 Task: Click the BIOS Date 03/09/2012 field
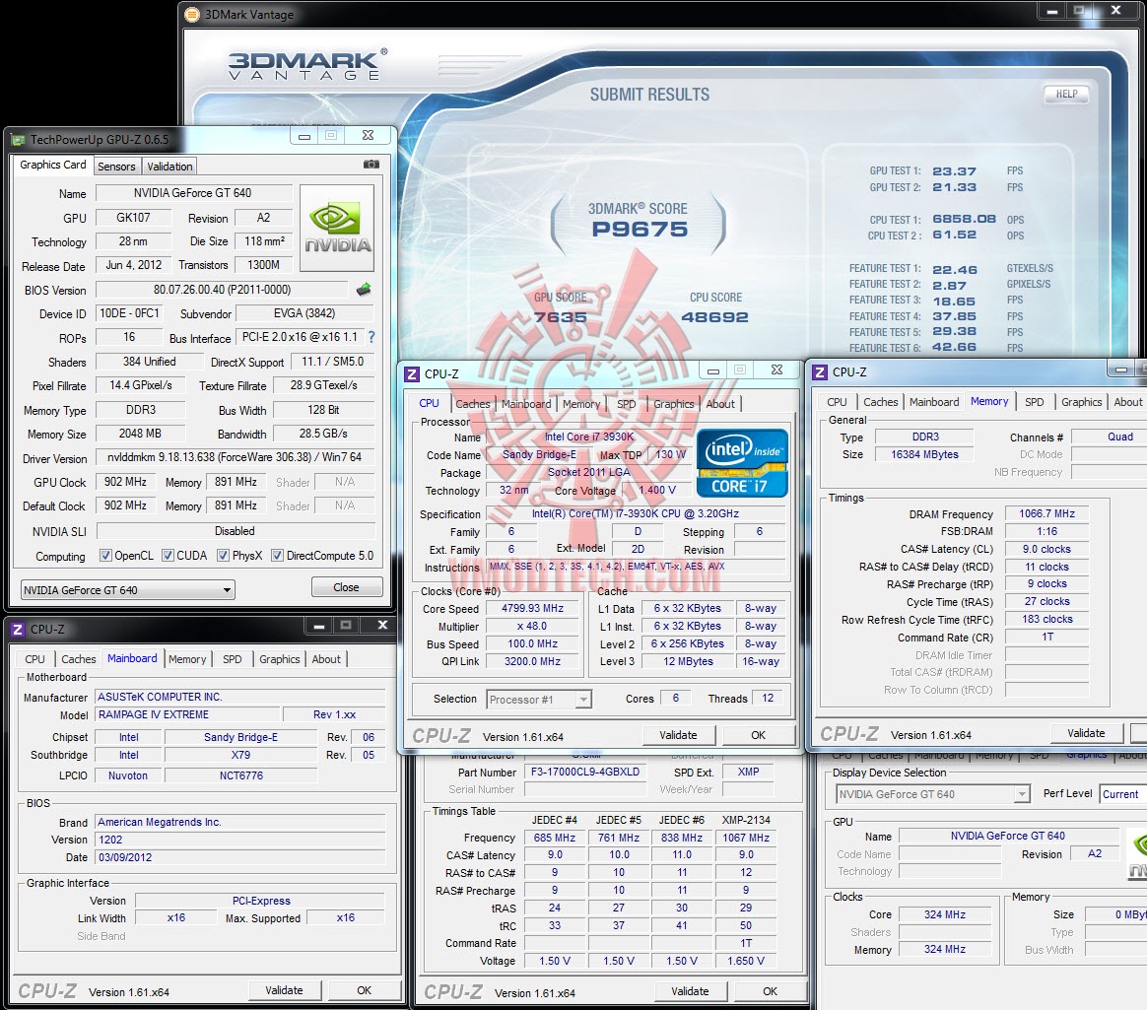click(239, 857)
